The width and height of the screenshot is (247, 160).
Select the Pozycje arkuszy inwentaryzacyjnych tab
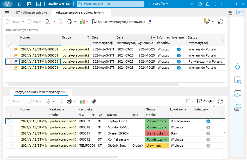pyautogui.click(x=41, y=92)
